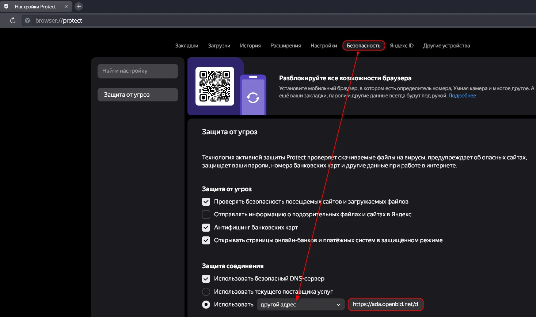Follow the Подробнее link
536x317 pixels.
[x=462, y=96]
